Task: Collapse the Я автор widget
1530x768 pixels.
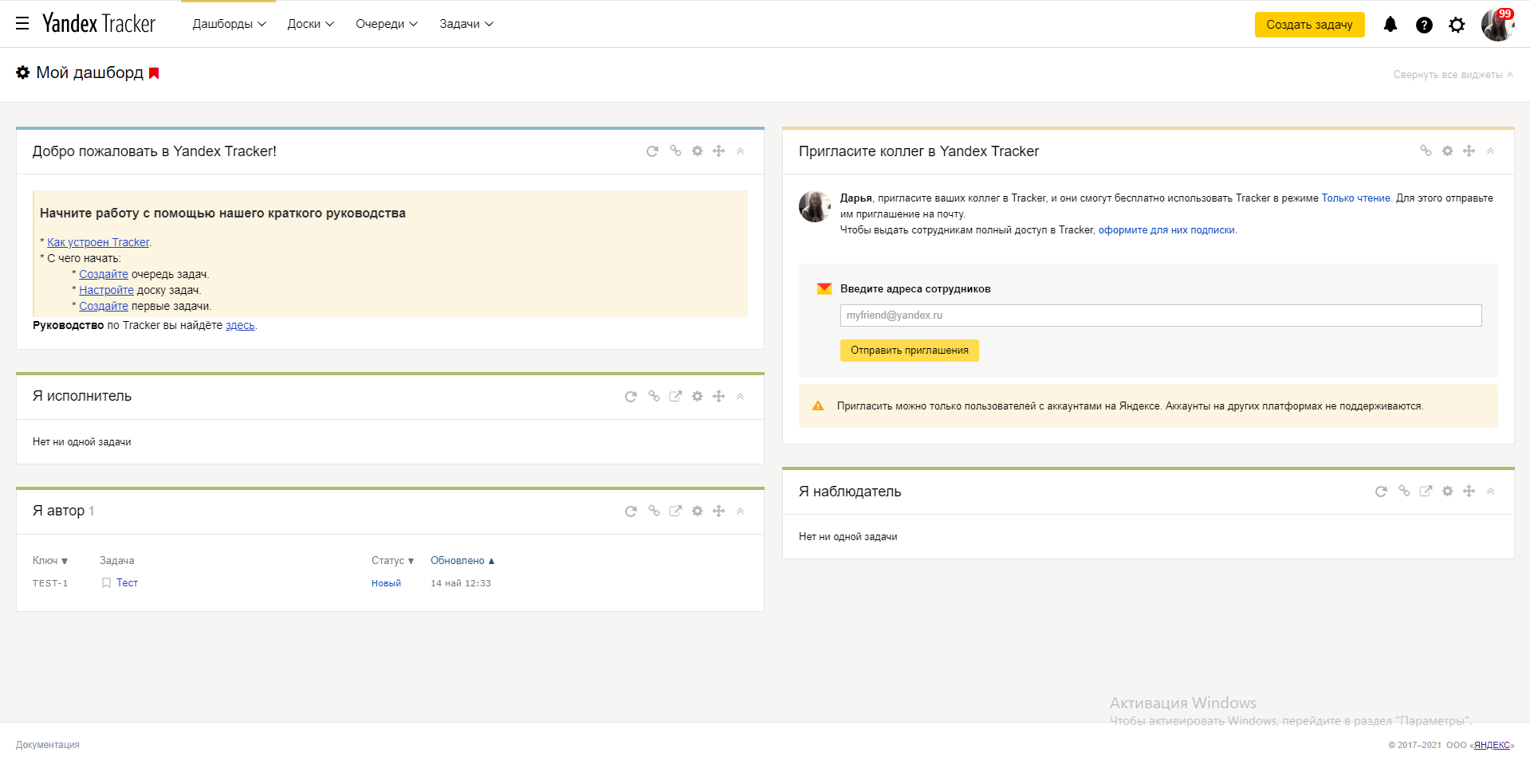Action: [x=741, y=511]
